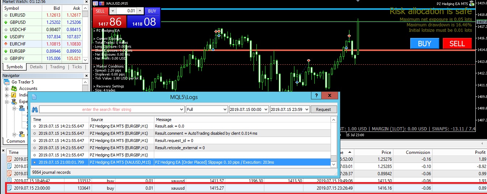Click the USDJPY up-arrow icon
This screenshot has height=194, width=487.
(x=5, y=37)
